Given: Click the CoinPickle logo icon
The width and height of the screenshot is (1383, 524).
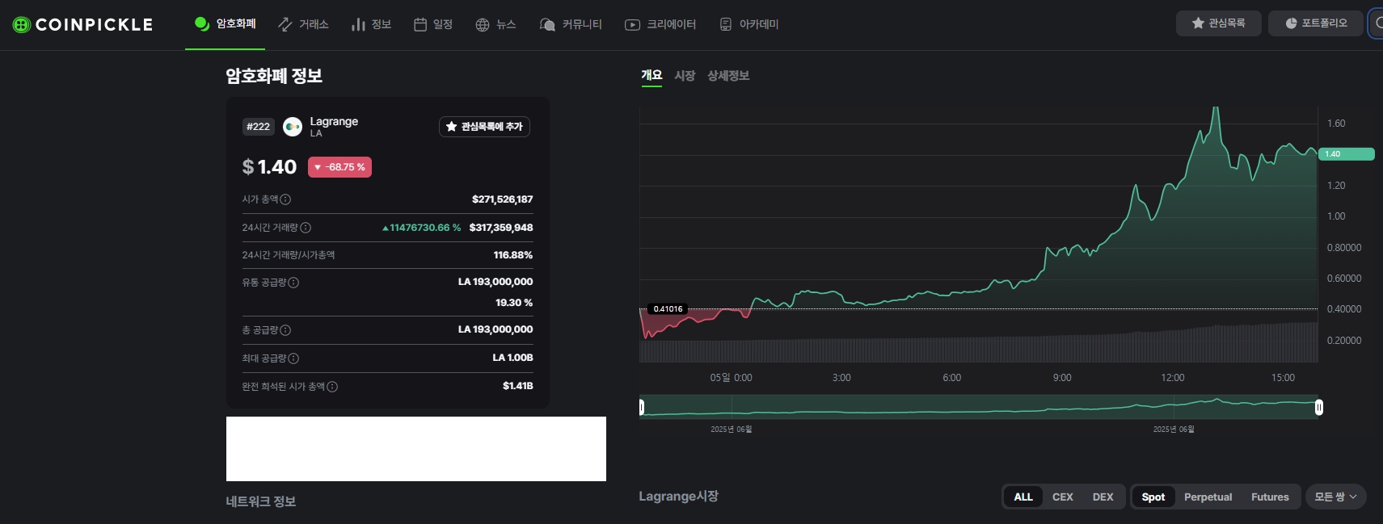Looking at the screenshot, I should click(x=22, y=24).
